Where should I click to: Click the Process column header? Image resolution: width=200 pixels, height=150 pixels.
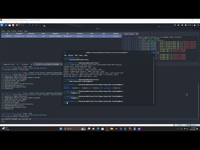(x=80, y=33)
